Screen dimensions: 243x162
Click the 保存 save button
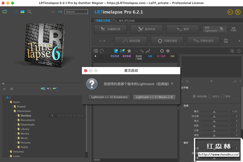point(183,29)
